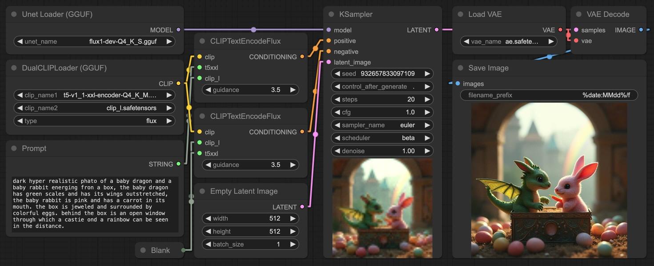Open the clip_name1 selector
The image size is (654, 266).
[94, 95]
